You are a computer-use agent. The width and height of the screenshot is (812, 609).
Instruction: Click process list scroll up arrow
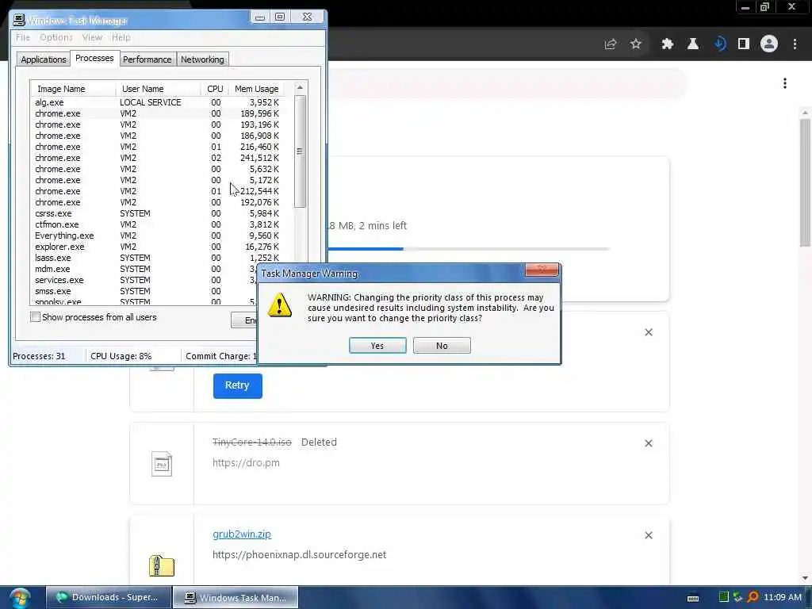pos(300,88)
